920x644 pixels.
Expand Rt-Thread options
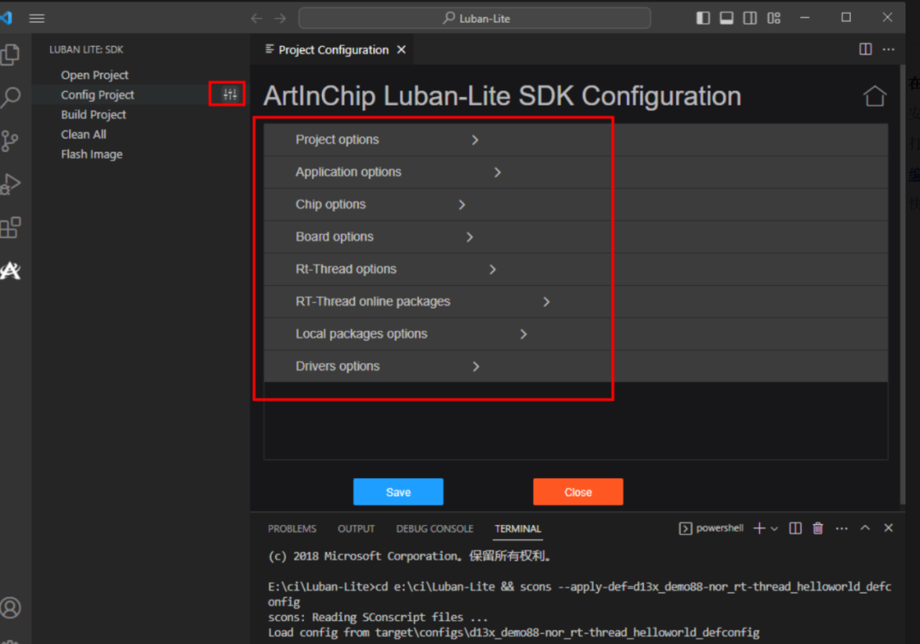pyautogui.click(x=576, y=269)
